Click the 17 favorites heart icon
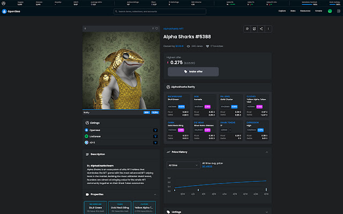Screen dimensions: 343x214 point(207,47)
